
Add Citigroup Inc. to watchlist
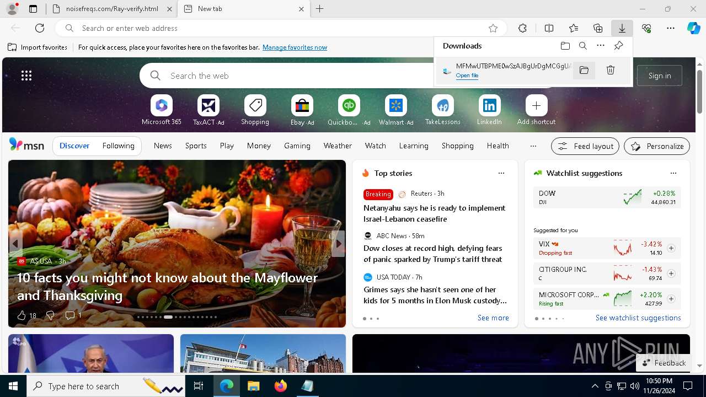(671, 273)
